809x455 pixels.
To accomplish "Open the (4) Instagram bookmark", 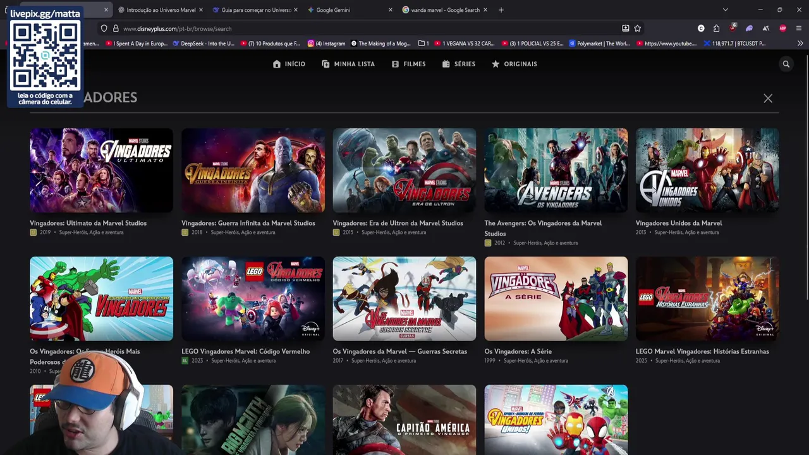I will [x=326, y=44].
